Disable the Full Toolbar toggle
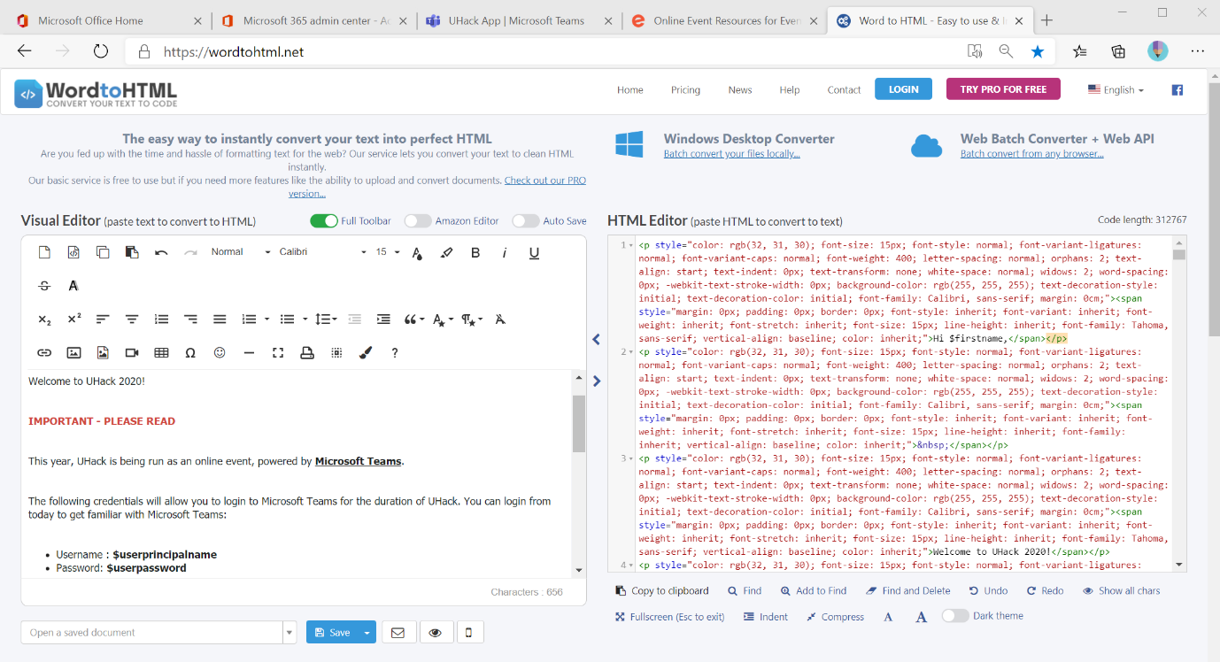 (324, 221)
